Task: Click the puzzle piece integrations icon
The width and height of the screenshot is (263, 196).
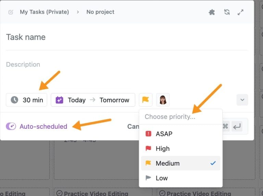Action: [x=212, y=12]
